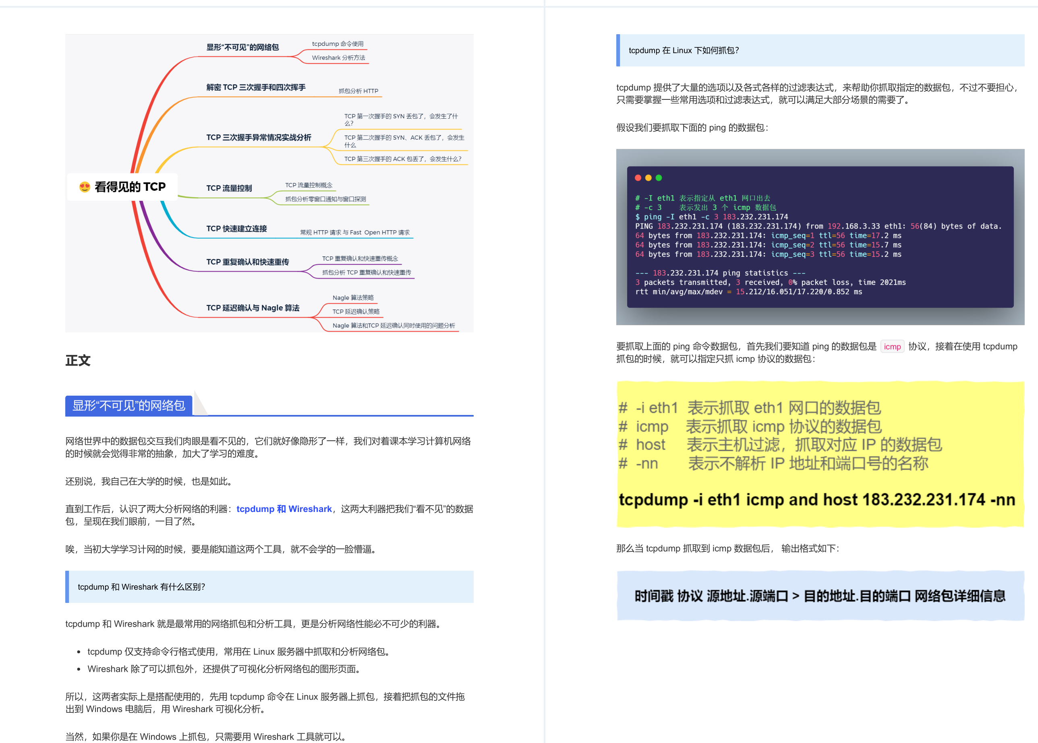
Task: Click terminal line PING 183.232.231.174 from 192.168.3.33
Action: coord(818,226)
